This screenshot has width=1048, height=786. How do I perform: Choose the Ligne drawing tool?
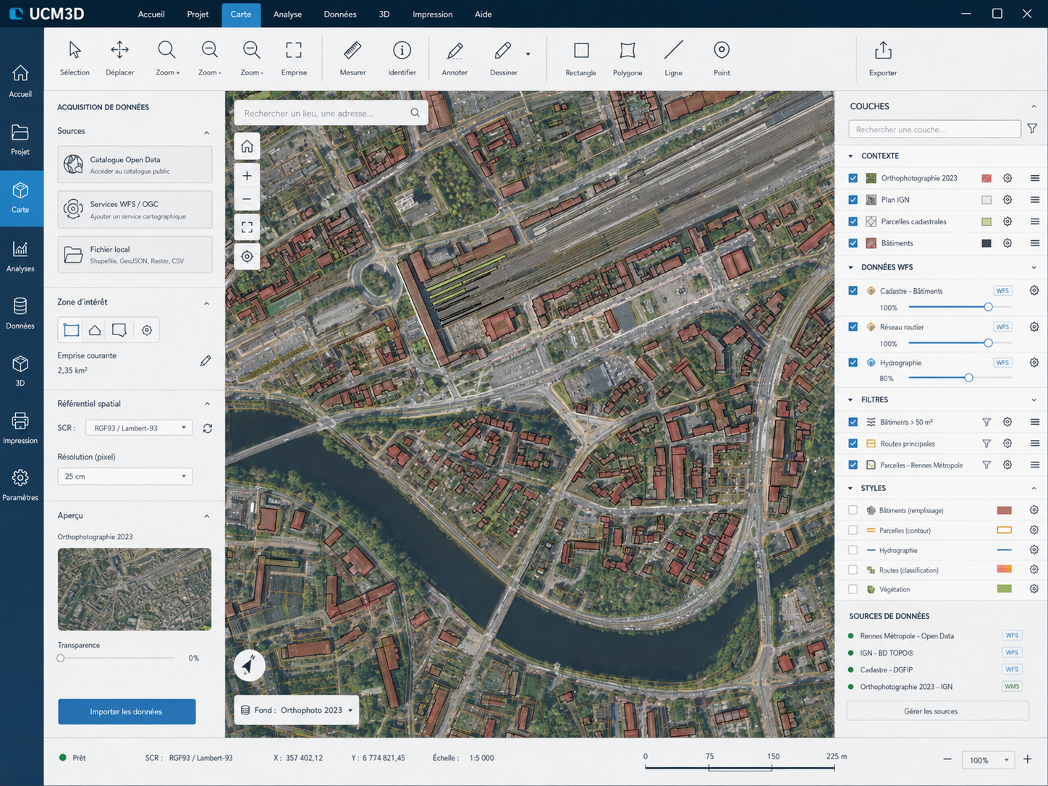673,58
